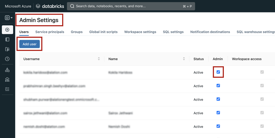Screen dimensions: 275x138
Task: Focus the search data, notebooks, recents field
Action: 131,6
